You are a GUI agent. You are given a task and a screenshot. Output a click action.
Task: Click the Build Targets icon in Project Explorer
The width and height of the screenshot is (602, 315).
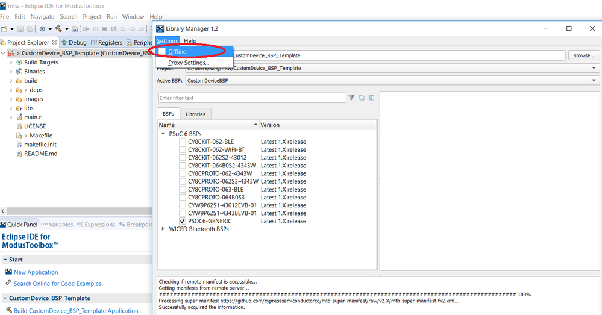[19, 62]
